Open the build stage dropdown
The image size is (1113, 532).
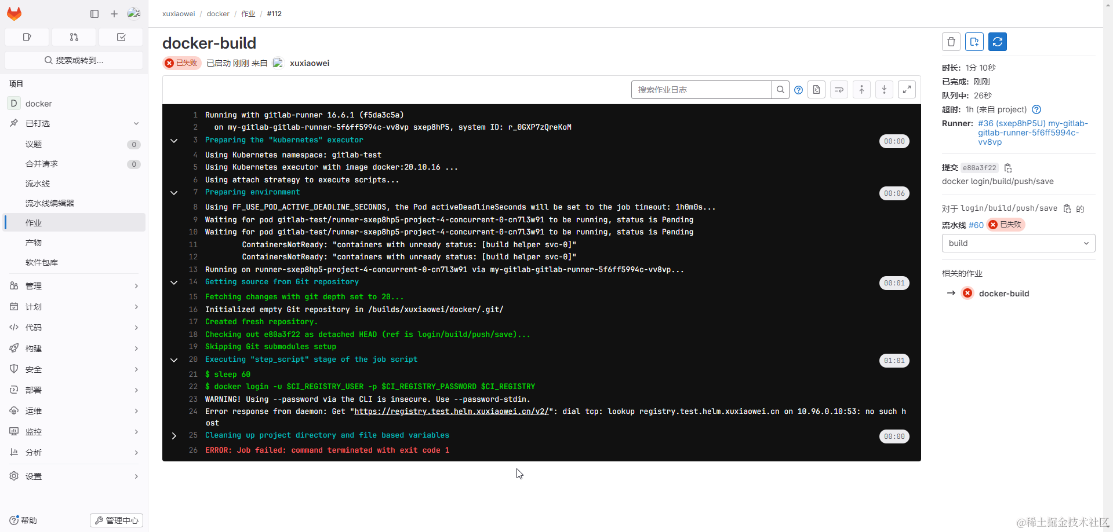click(x=1018, y=243)
